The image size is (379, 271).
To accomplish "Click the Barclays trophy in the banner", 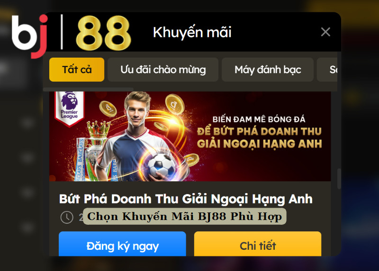I will tap(92, 152).
